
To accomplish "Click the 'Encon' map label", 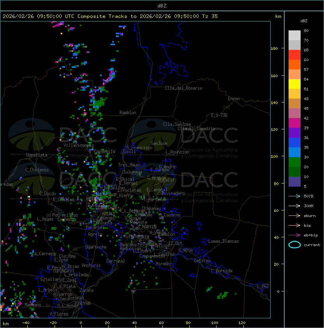I will pyautogui.click(x=234, y=99).
